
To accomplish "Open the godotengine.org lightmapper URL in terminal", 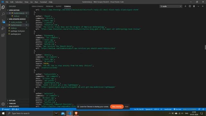I will point(78,87).
